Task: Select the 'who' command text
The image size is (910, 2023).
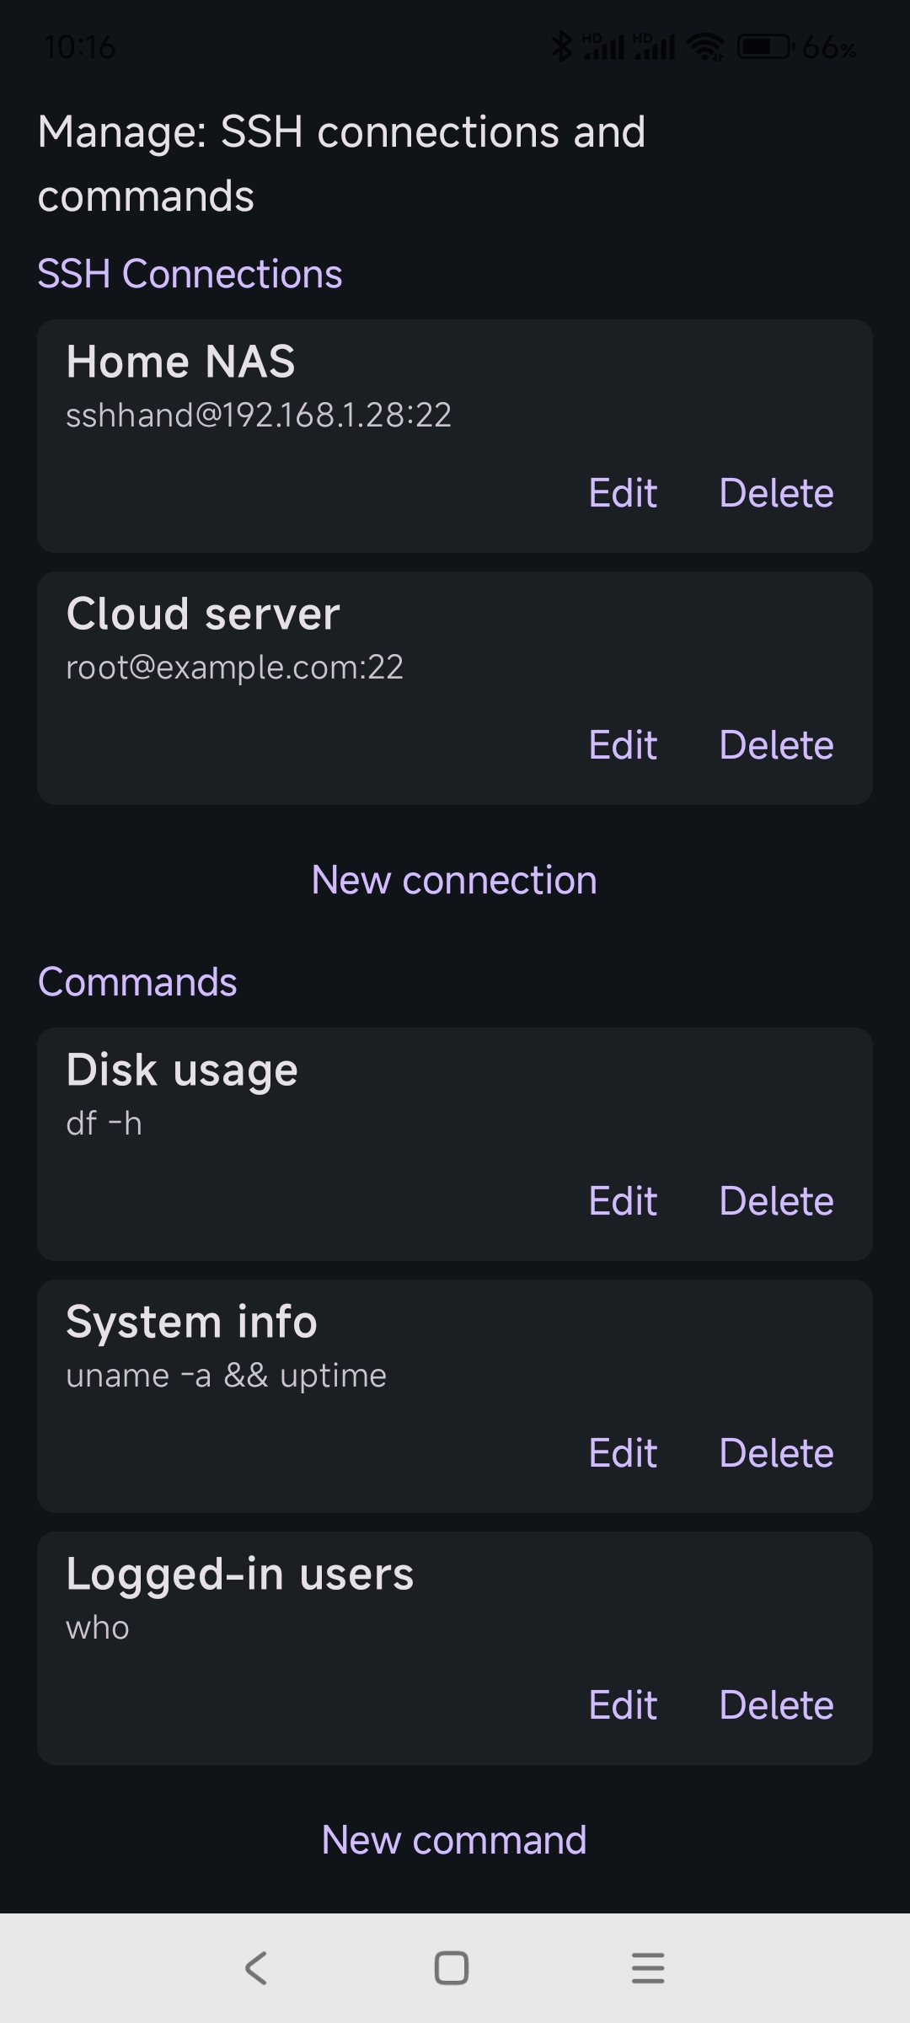Action: pyautogui.click(x=98, y=1629)
